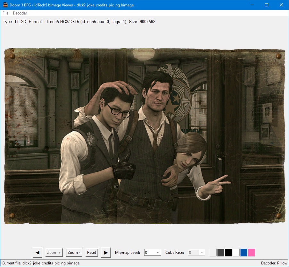Open the Mipmap Level dropdown

tap(153, 253)
